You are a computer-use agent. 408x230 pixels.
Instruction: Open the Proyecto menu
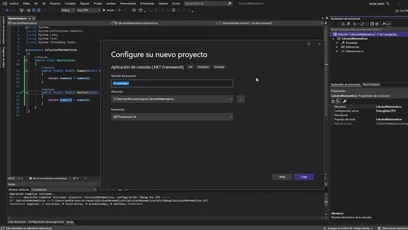(x=55, y=4)
